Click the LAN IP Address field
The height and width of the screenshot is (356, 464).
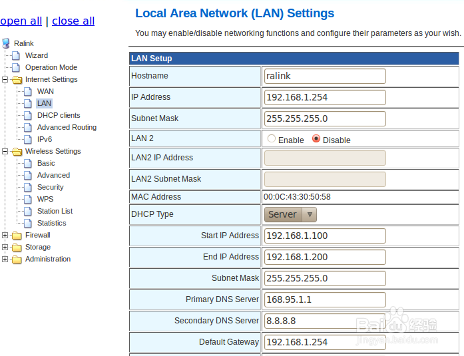pos(325,98)
